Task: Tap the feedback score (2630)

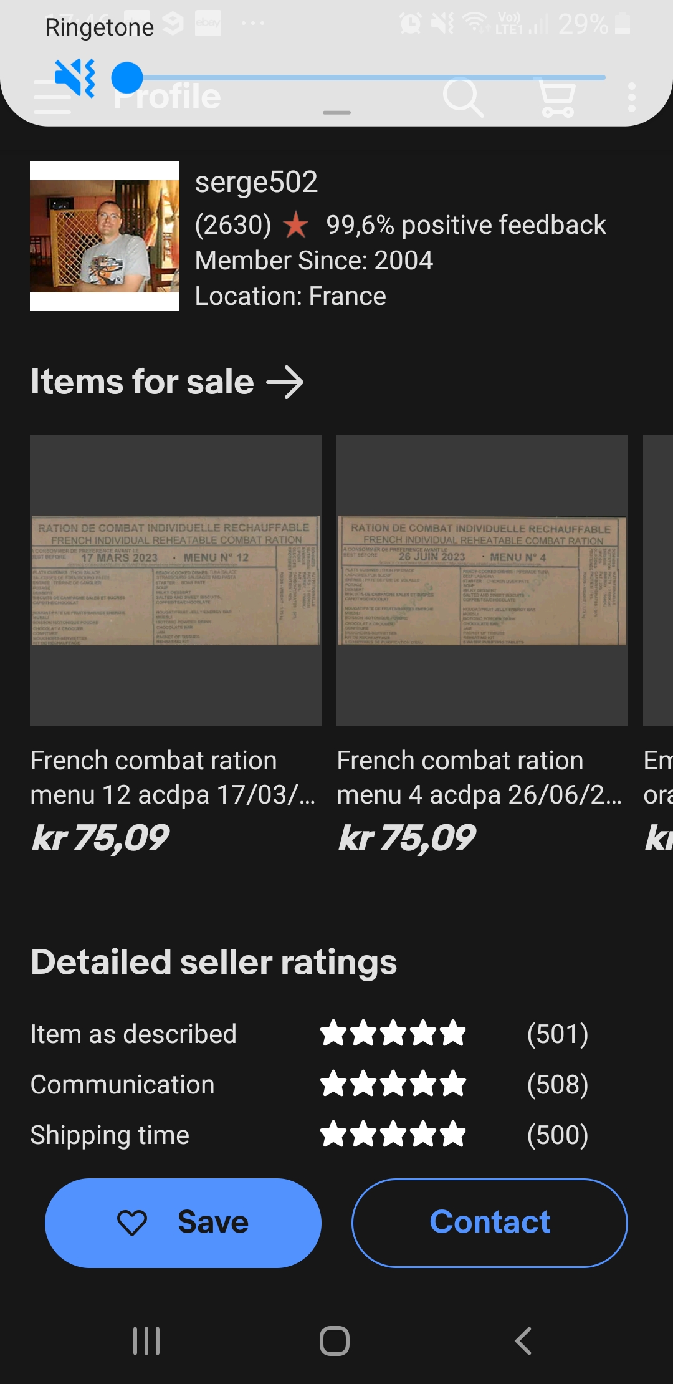Action: 233,225
